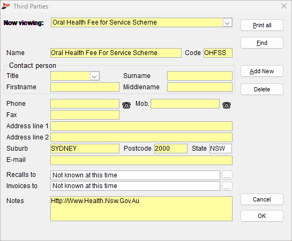Browse Invoices to with ellipsis button
The width and height of the screenshot is (292, 241).
point(227,186)
